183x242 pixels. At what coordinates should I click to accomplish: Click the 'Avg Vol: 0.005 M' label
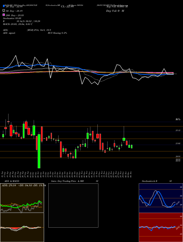(x=117, y=7)
